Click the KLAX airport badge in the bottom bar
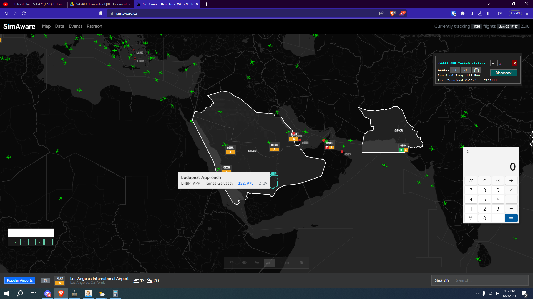The height and width of the screenshot is (299, 533). click(59, 280)
